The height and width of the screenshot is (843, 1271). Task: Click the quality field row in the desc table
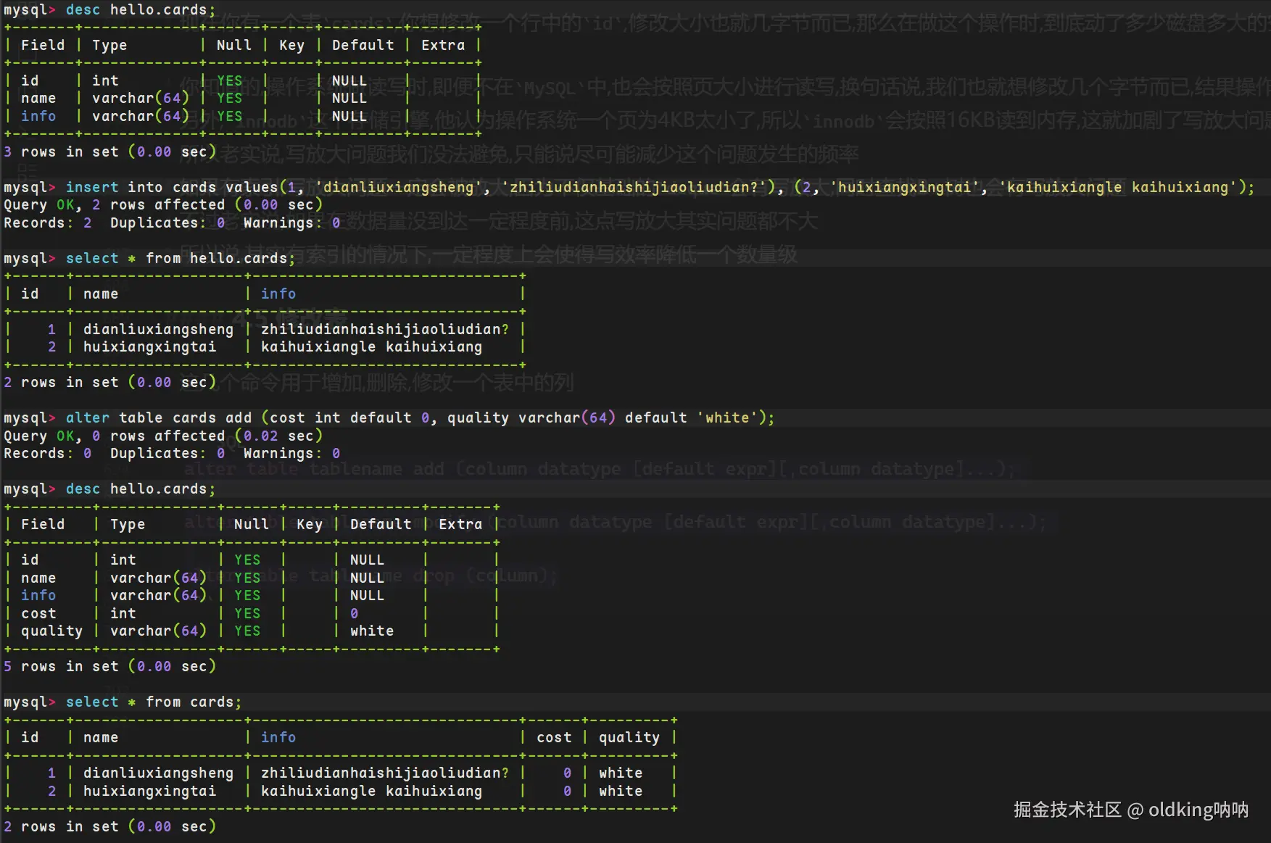click(51, 631)
